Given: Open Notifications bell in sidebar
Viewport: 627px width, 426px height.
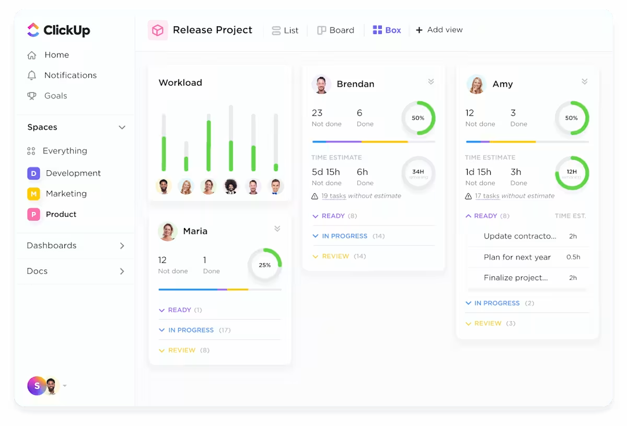Looking at the screenshot, I should tap(32, 75).
